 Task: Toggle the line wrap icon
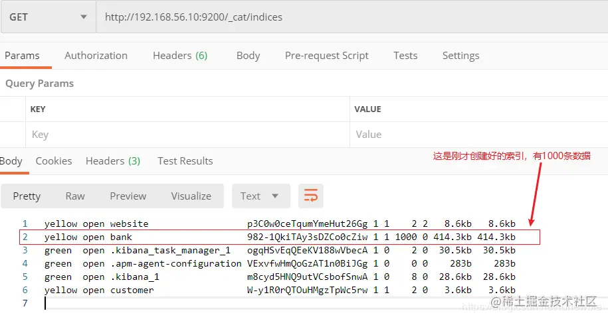(310, 196)
